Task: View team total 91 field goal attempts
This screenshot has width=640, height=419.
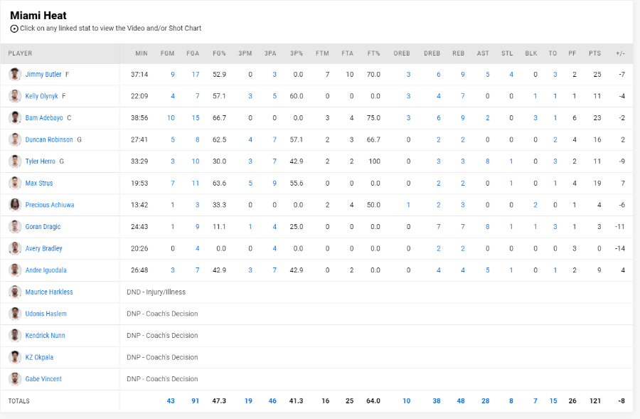Action: 195,401
